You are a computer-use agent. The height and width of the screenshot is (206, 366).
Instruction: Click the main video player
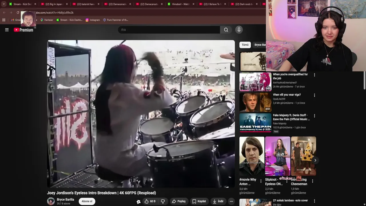[x=141, y=114]
